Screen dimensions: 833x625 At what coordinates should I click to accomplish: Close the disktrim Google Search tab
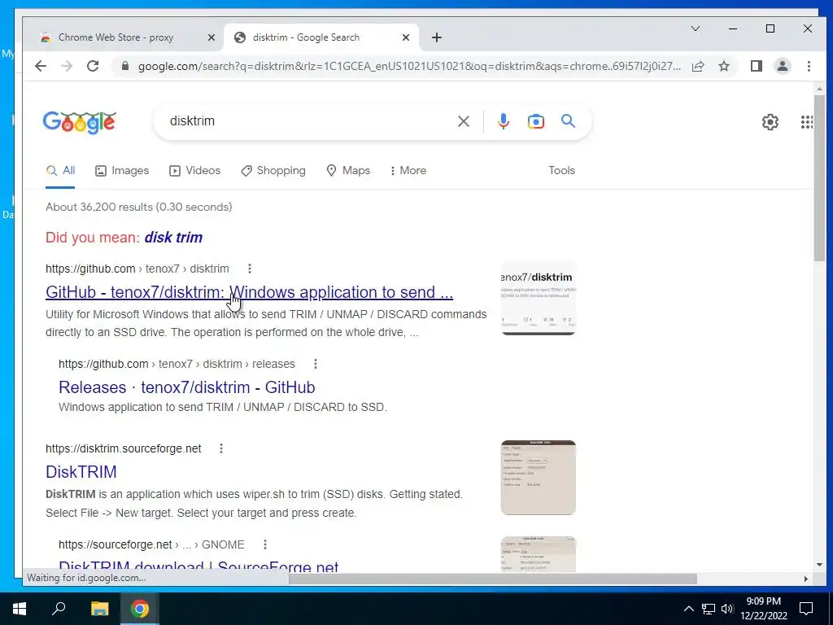click(405, 37)
